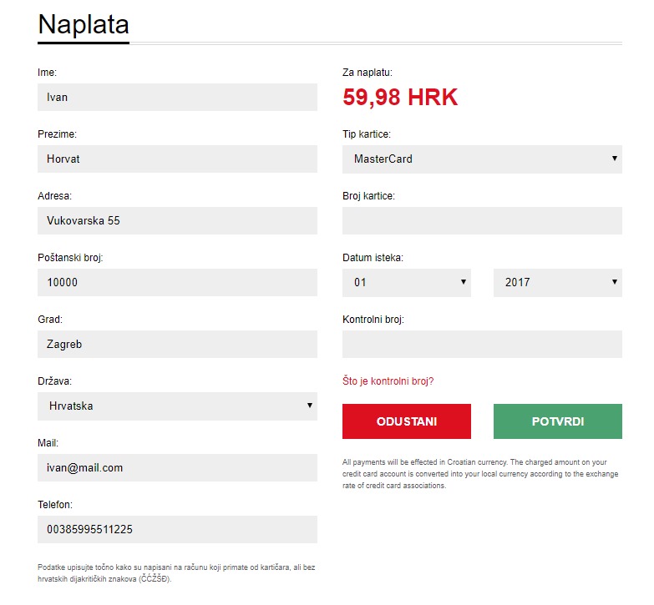The height and width of the screenshot is (605, 654).
Task: Click the Datum isteka label
Action: [373, 258]
